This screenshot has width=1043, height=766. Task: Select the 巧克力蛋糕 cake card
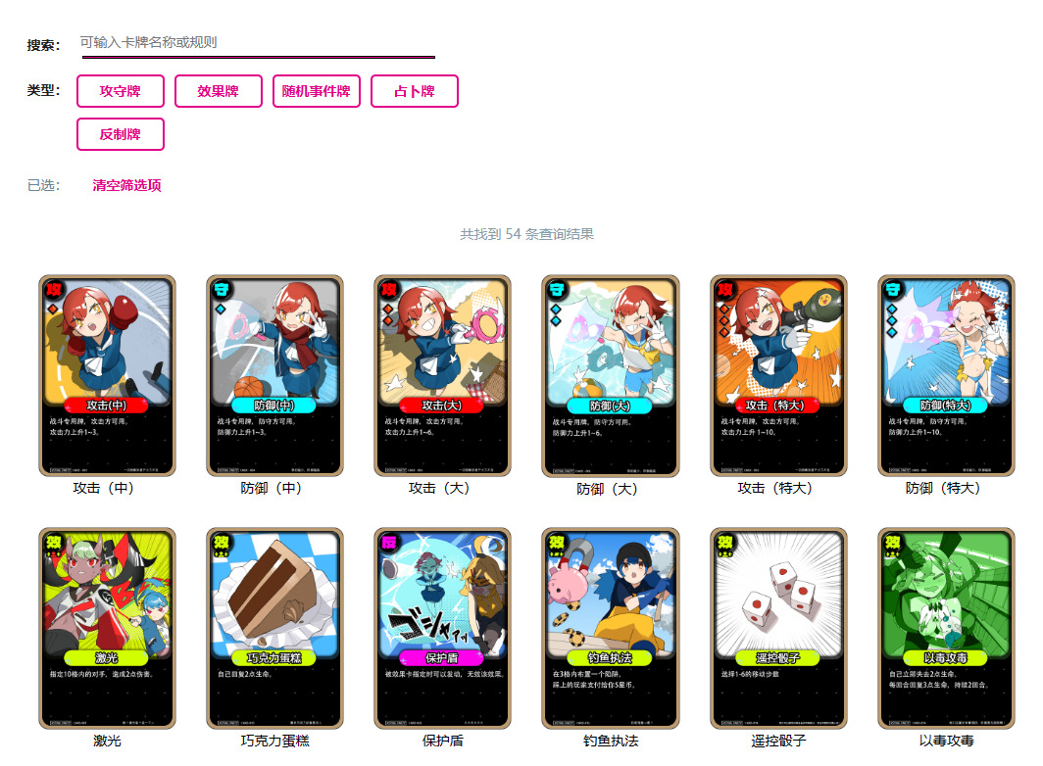[274, 628]
